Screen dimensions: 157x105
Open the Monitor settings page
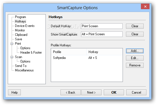pos(20,30)
